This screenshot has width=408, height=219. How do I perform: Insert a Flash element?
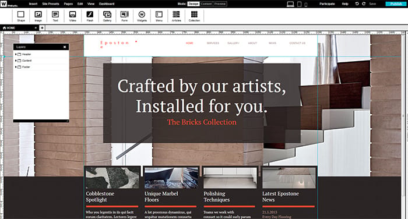(x=90, y=16)
